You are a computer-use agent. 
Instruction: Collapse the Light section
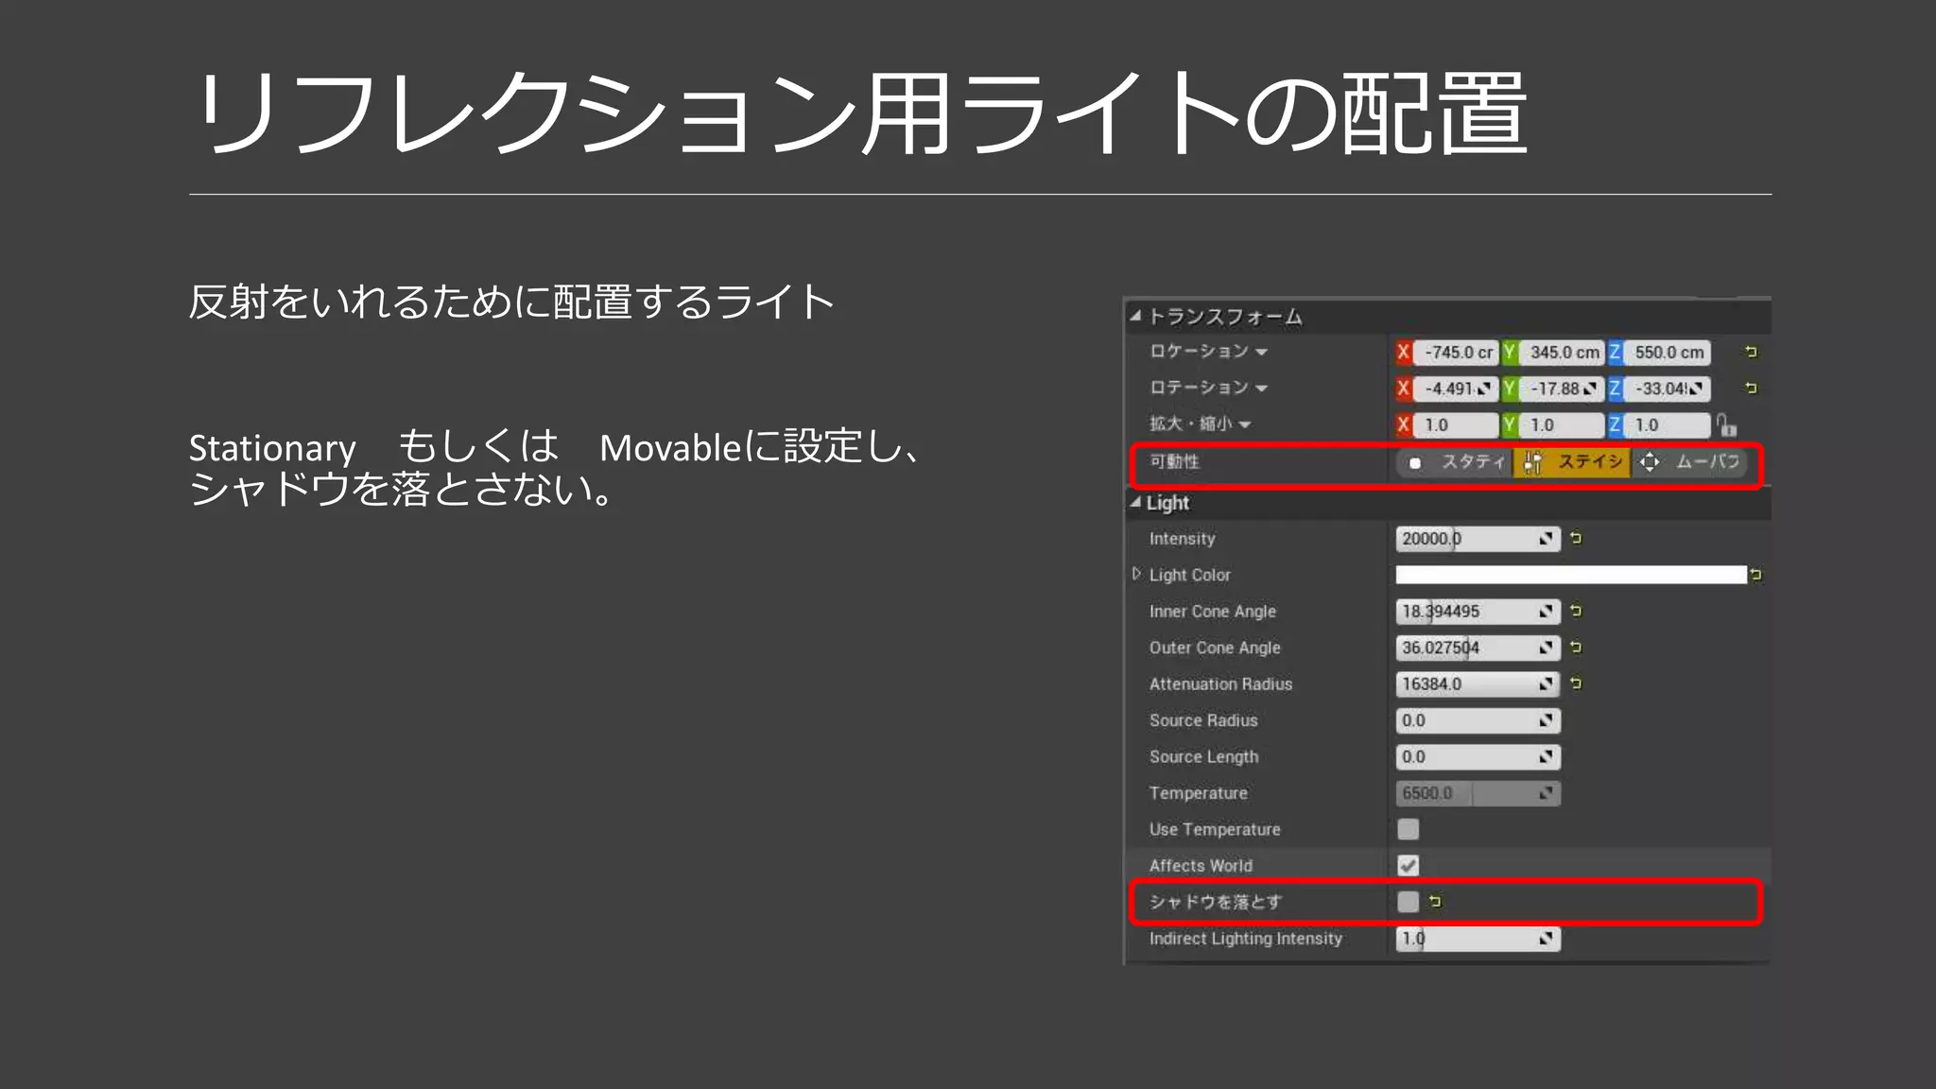pyautogui.click(x=1135, y=503)
